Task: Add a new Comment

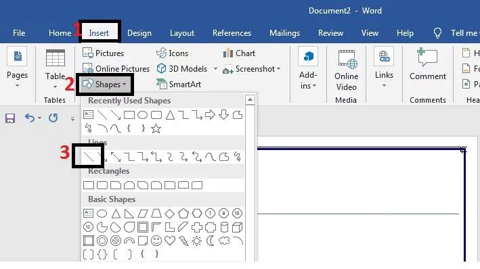Action: [428, 64]
